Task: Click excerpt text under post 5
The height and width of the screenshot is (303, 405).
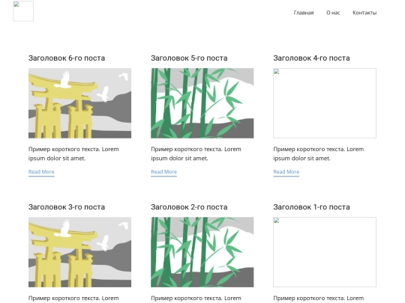Action: click(196, 154)
